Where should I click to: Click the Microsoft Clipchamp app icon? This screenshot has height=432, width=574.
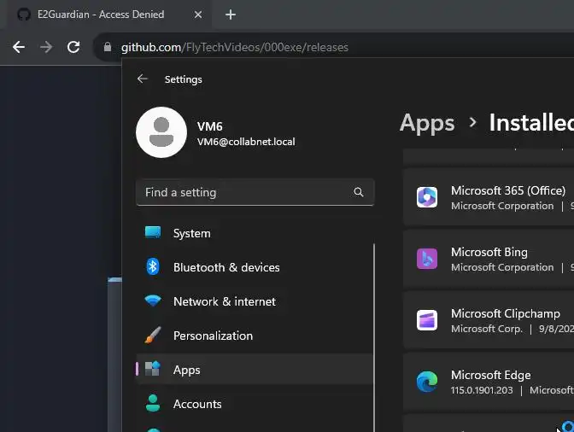(427, 320)
